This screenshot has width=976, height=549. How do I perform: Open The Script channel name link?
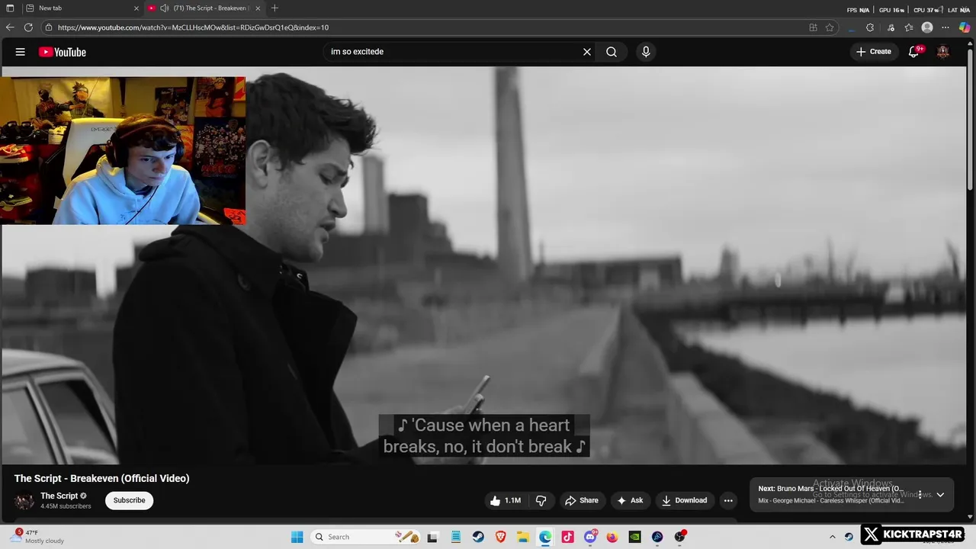(59, 496)
